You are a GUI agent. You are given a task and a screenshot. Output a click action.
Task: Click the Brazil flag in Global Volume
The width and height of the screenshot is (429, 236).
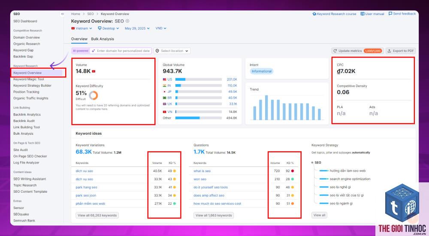[x=164, y=98]
